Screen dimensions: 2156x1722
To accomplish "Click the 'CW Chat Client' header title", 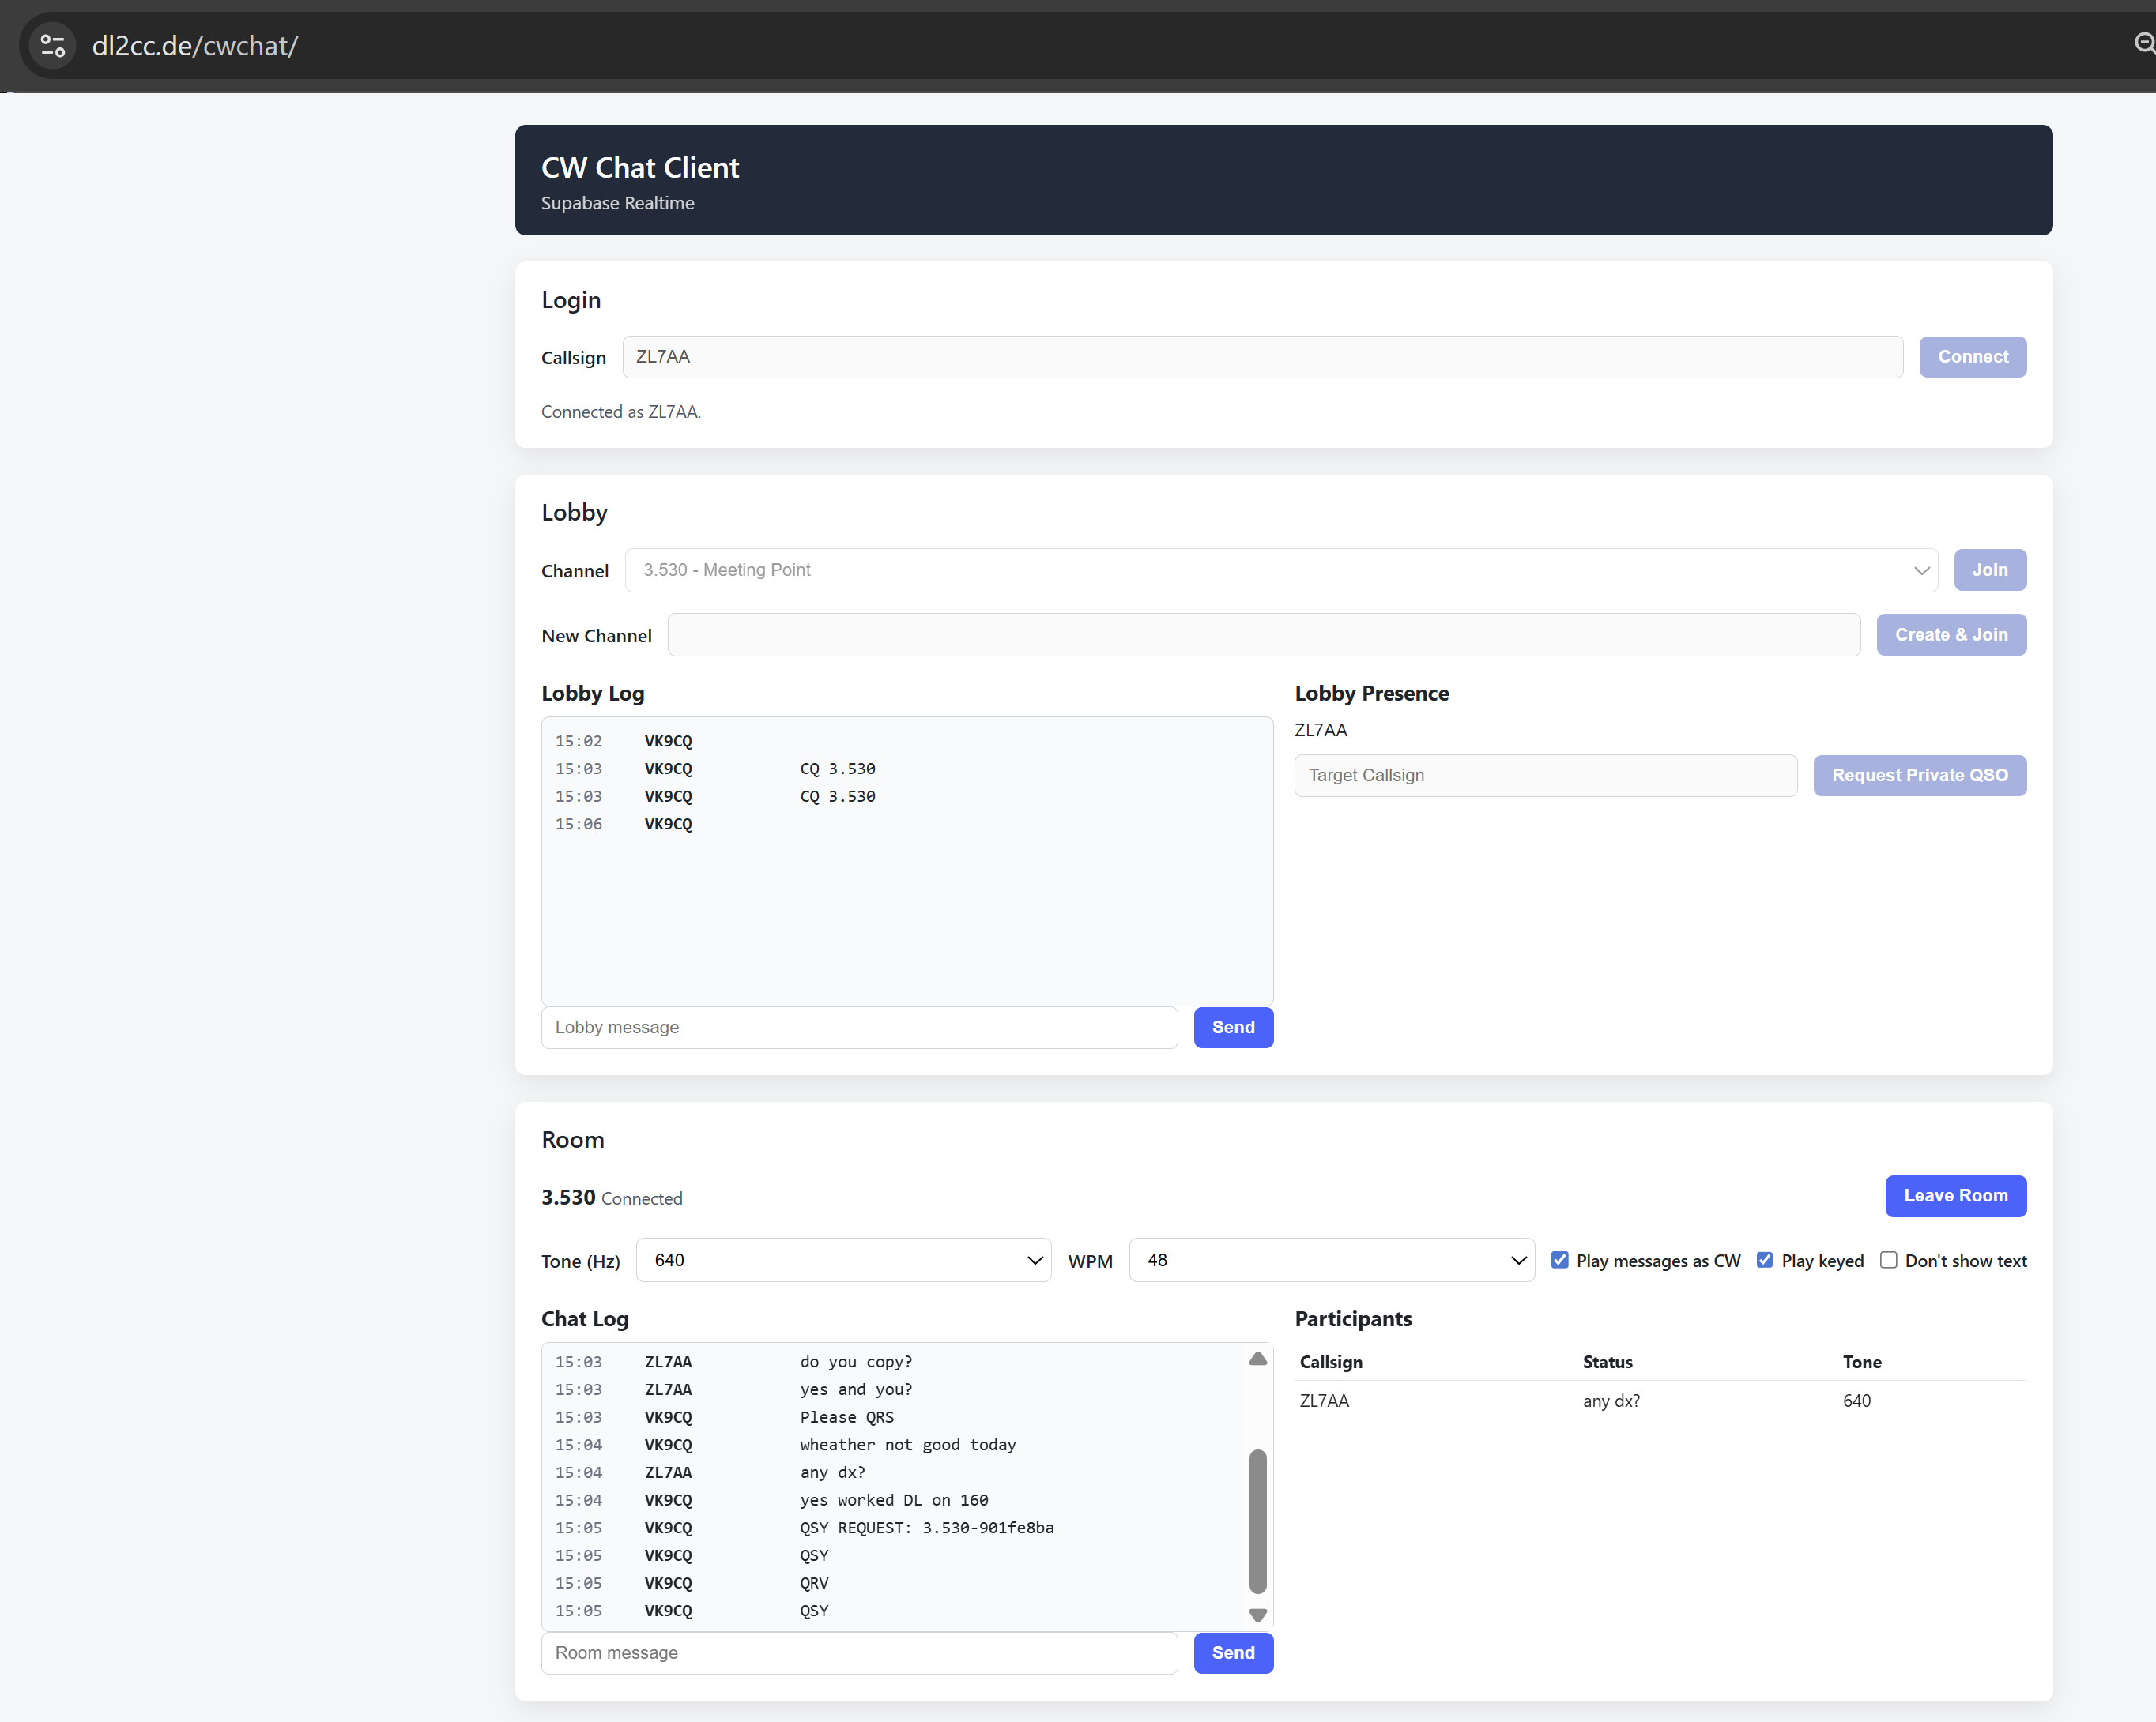I will (640, 168).
